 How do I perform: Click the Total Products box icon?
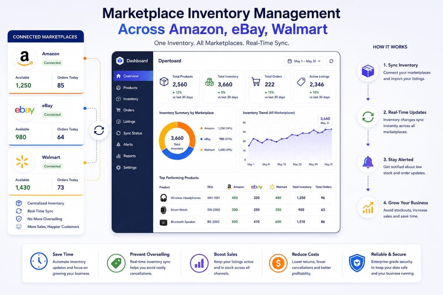[x=164, y=82]
